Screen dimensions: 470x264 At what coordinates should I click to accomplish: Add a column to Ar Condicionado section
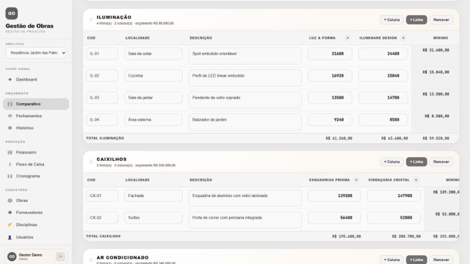392,259
